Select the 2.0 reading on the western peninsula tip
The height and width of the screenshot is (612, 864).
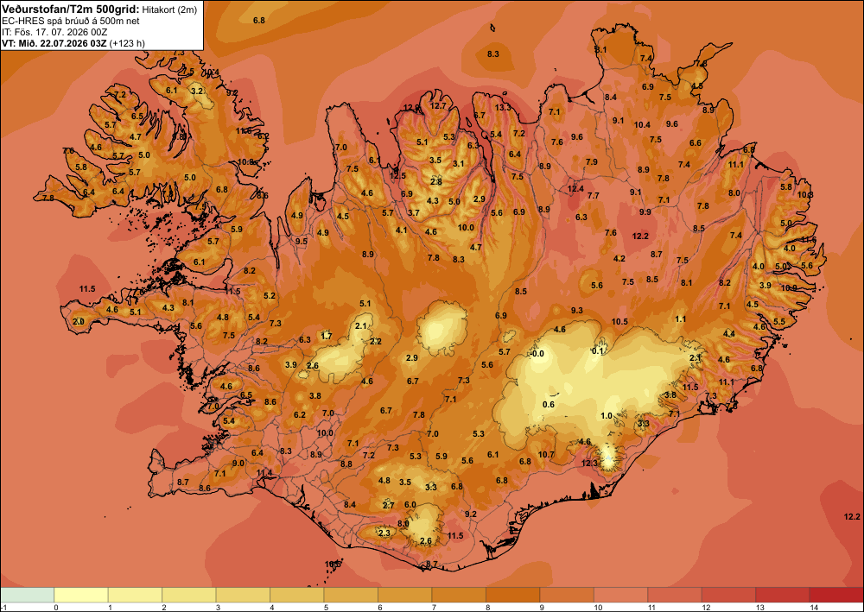(x=79, y=321)
